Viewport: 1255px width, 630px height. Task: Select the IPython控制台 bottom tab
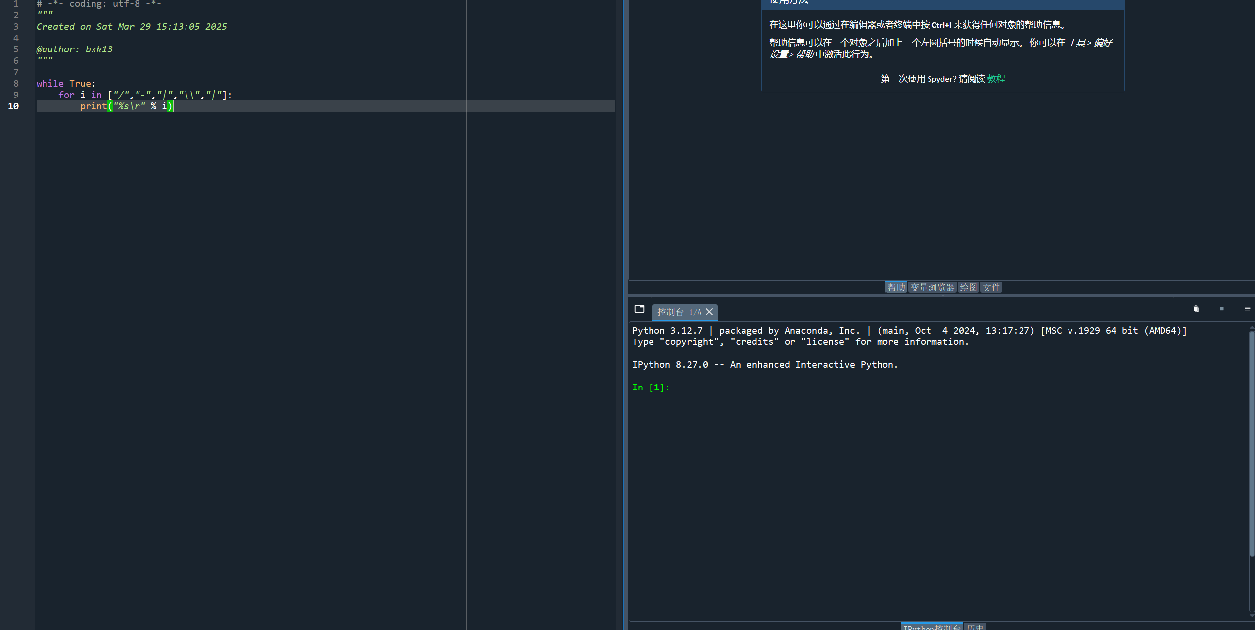(x=931, y=627)
